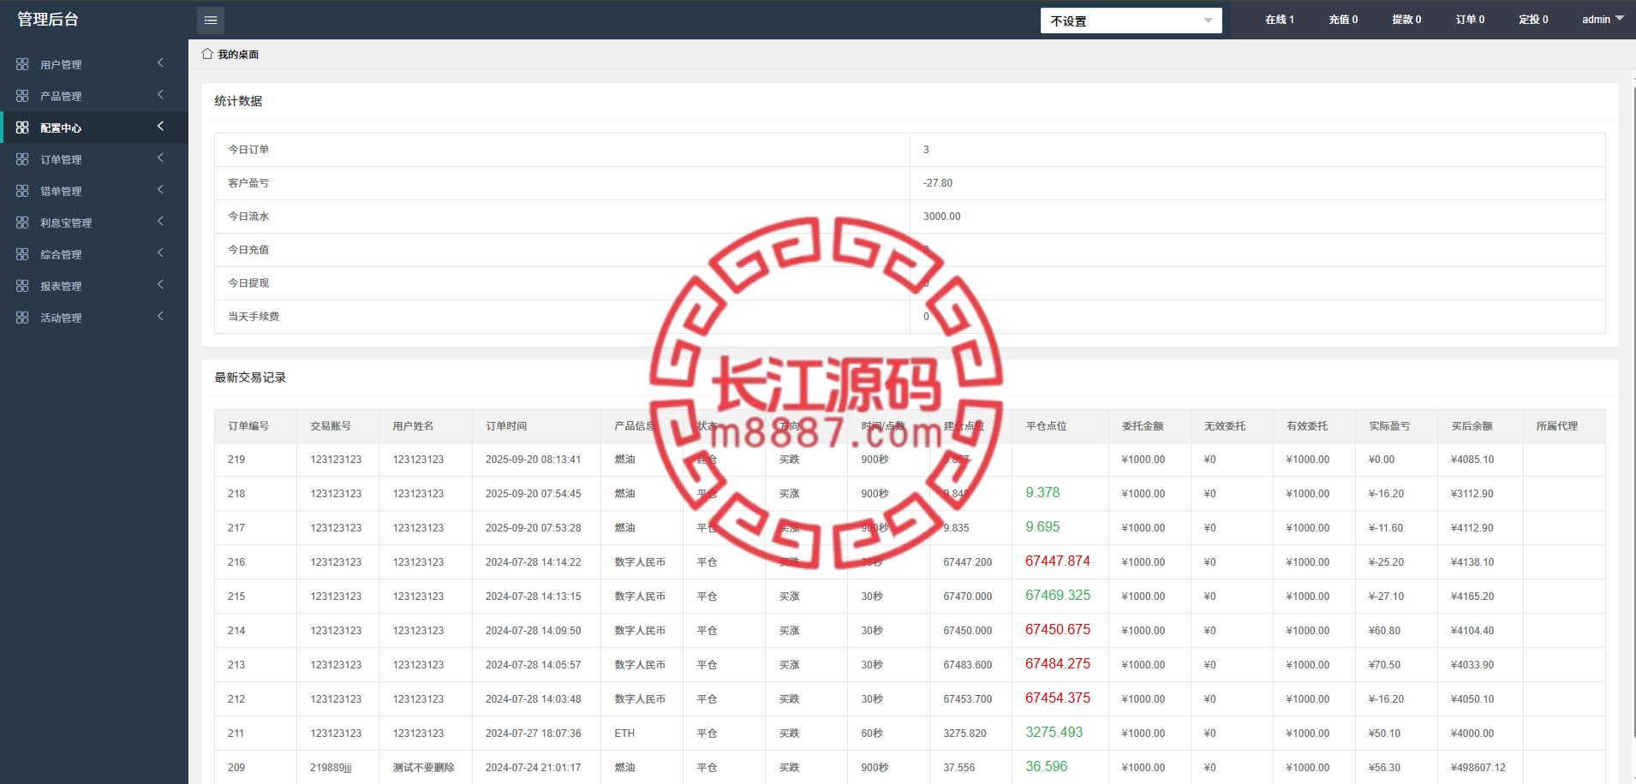Image resolution: width=1636 pixels, height=784 pixels.
Task: Click the 订单管理 grid icon
Action: click(x=22, y=159)
